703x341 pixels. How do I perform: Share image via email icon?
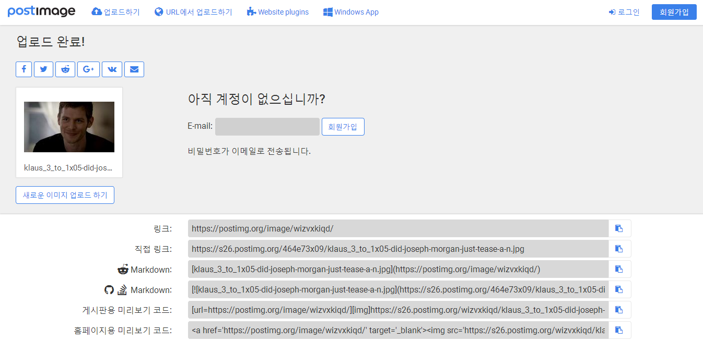click(134, 69)
